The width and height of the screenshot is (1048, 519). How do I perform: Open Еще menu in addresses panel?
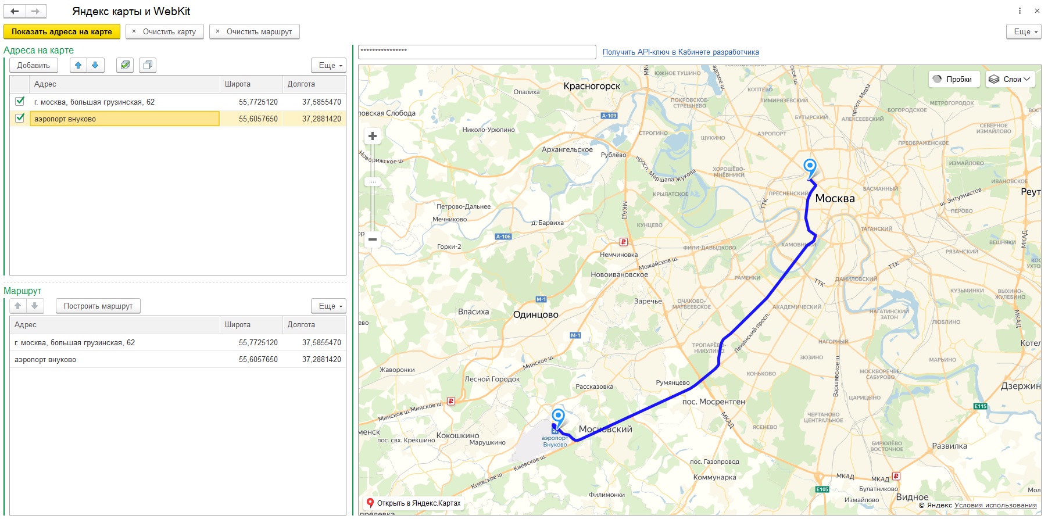click(328, 65)
